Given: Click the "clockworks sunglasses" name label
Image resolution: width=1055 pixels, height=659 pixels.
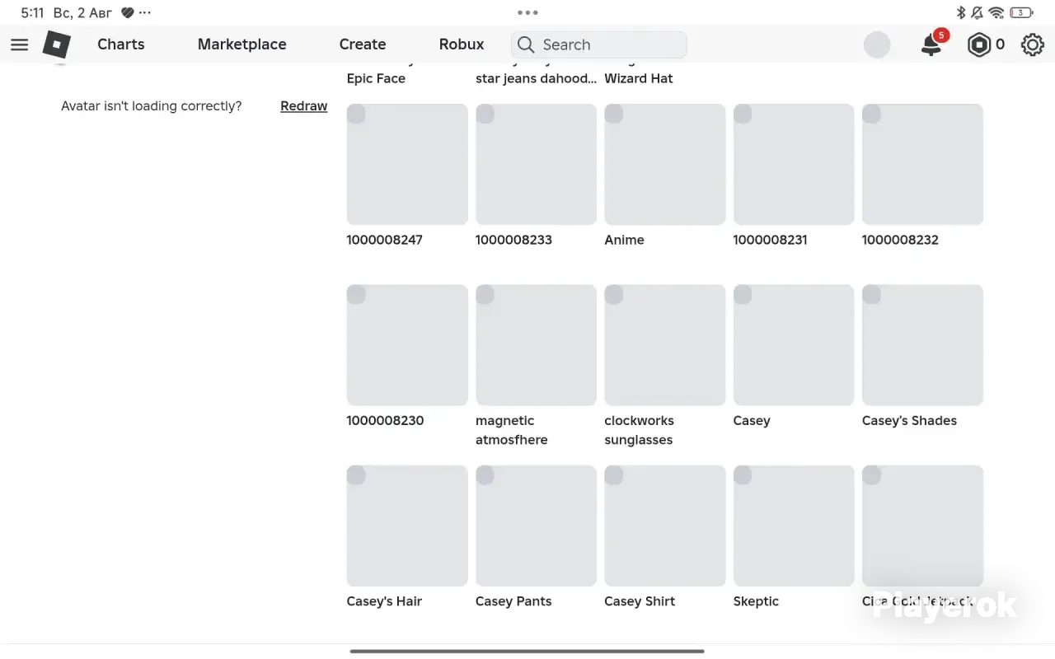Looking at the screenshot, I should pos(640,430).
